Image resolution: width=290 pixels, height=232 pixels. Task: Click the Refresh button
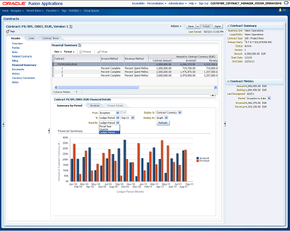click(x=163, y=123)
